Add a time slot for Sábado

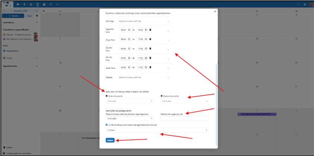(168, 77)
